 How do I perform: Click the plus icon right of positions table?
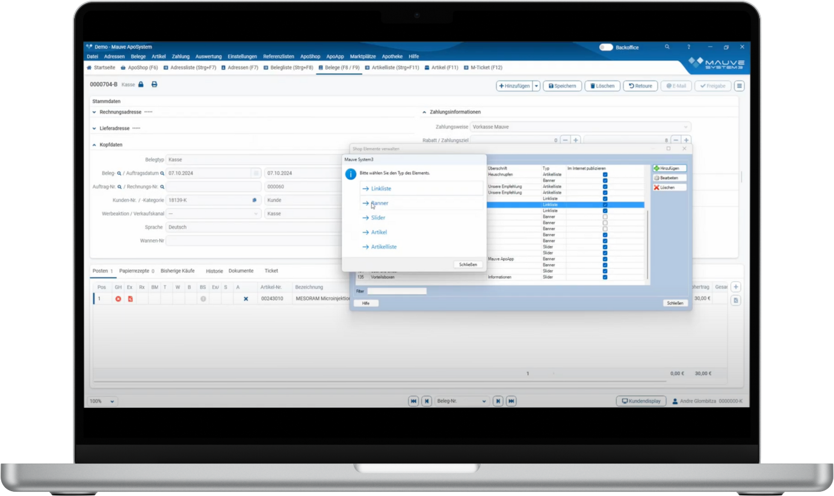(x=735, y=287)
